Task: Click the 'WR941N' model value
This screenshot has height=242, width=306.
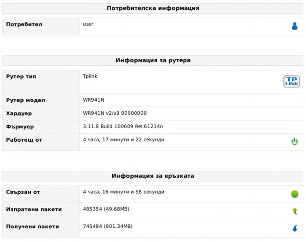Action: 94,100
